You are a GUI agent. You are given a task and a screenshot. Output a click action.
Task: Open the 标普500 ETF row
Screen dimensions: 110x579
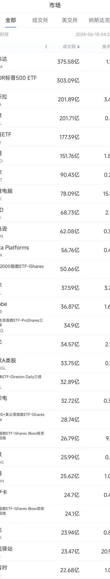coord(55,80)
